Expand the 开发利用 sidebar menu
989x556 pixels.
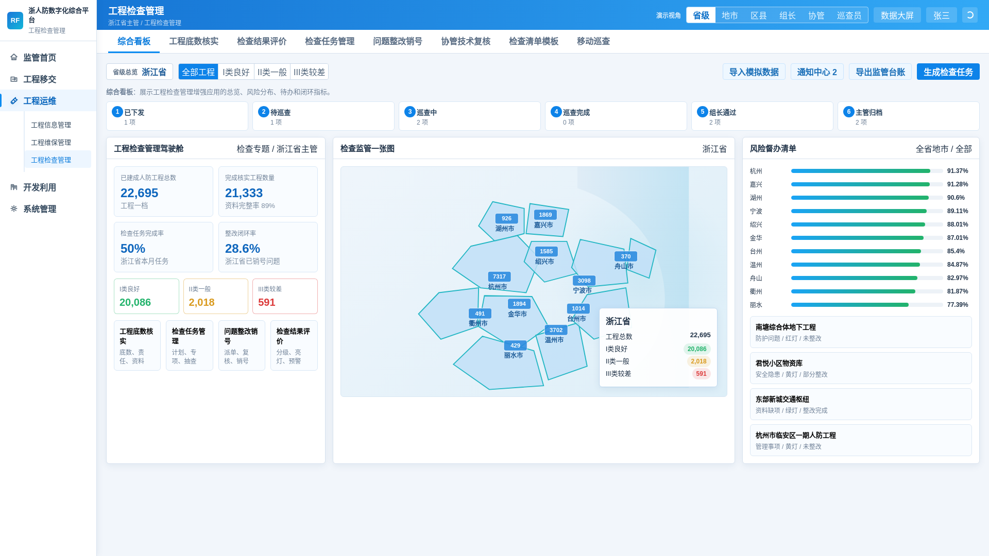point(48,187)
